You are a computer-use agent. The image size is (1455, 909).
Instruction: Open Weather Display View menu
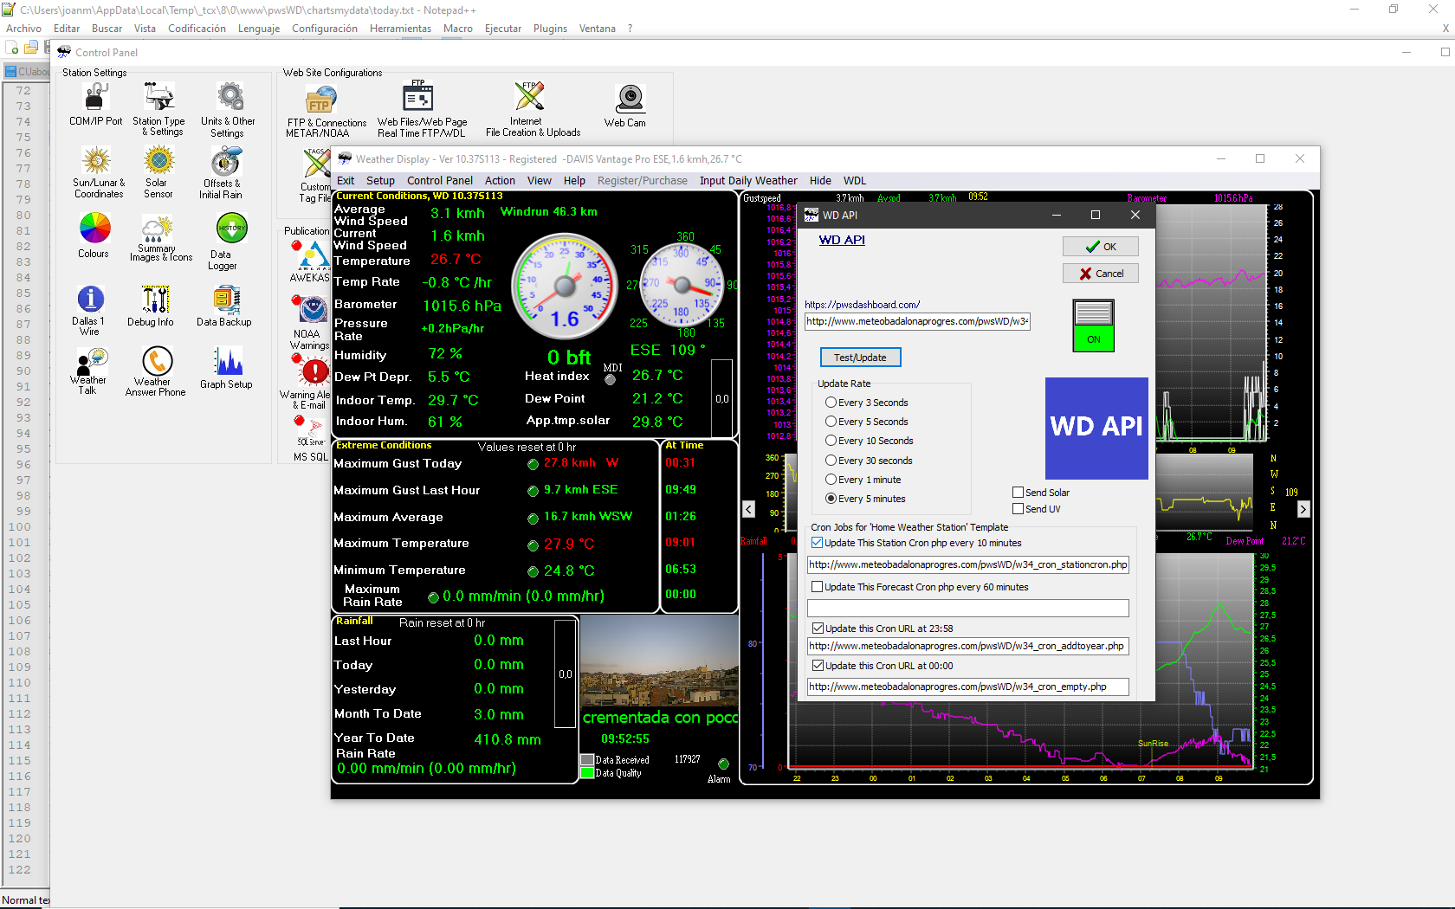(x=540, y=181)
